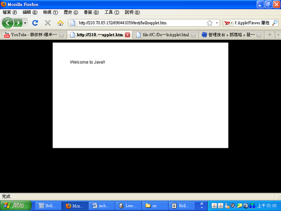Stop loading with the X icon
This screenshot has width=281, height=211.
pos(48,23)
